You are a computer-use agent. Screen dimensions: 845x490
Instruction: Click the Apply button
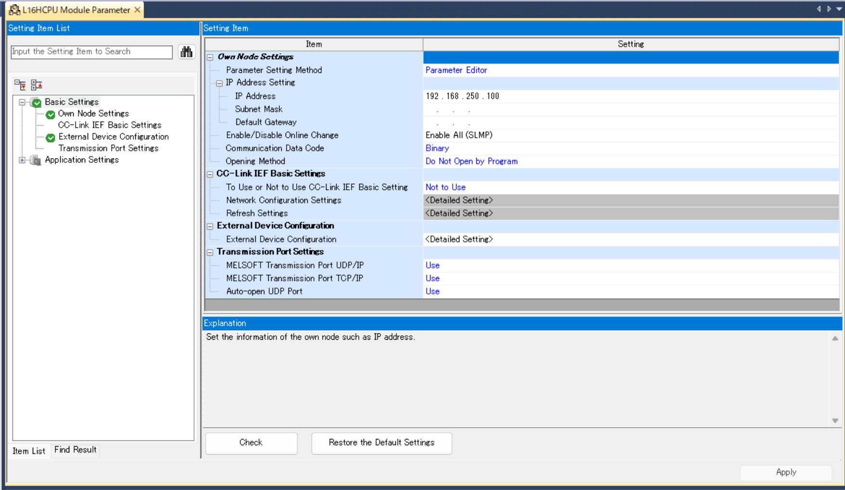[x=786, y=473]
